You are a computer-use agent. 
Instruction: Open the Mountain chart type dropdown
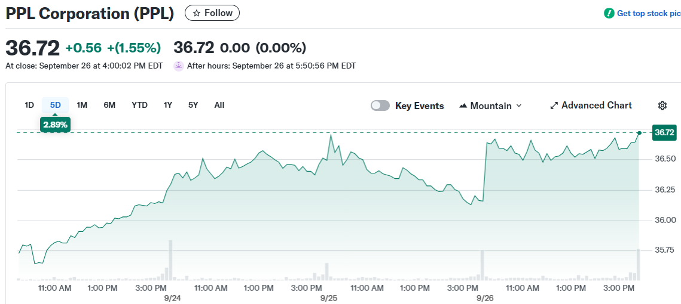pyautogui.click(x=490, y=106)
